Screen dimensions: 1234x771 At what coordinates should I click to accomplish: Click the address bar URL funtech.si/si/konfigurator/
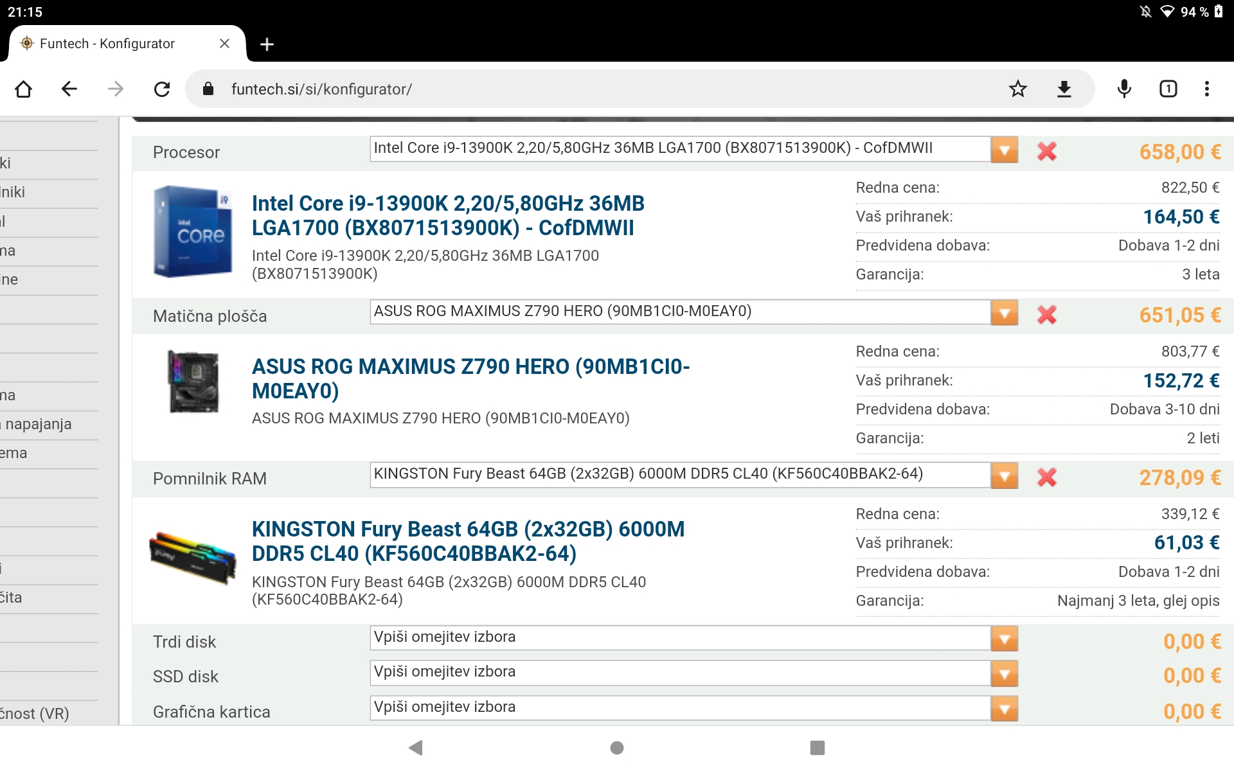click(321, 89)
